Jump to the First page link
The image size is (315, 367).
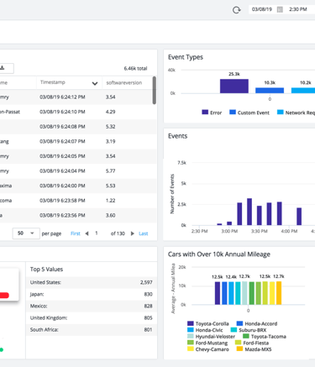pyautogui.click(x=76, y=233)
